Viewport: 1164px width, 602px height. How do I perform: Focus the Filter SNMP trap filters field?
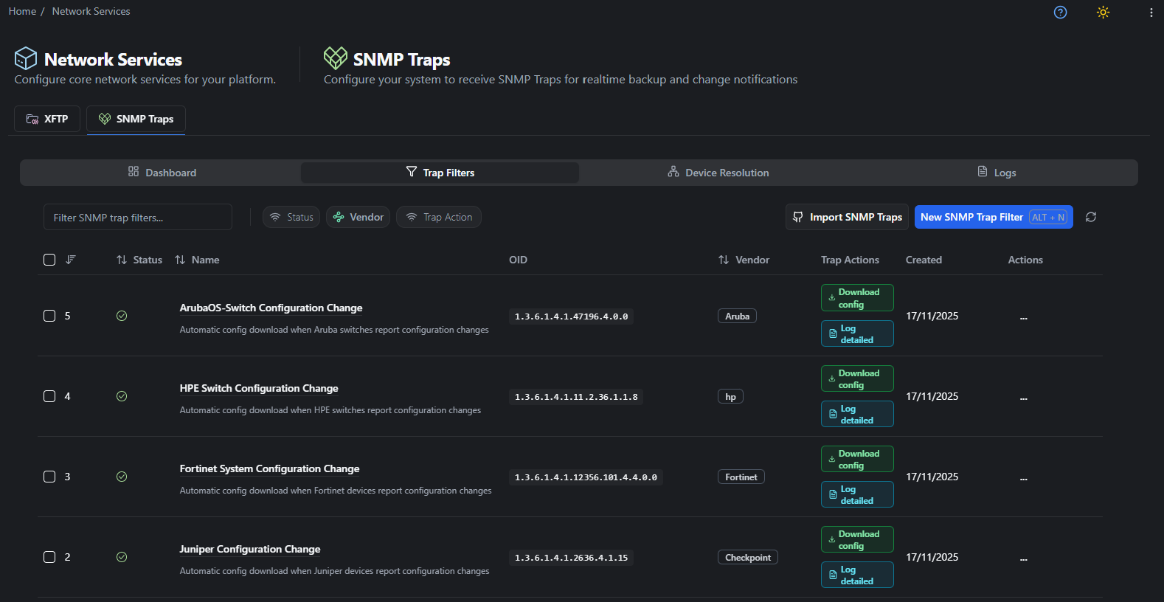click(138, 217)
